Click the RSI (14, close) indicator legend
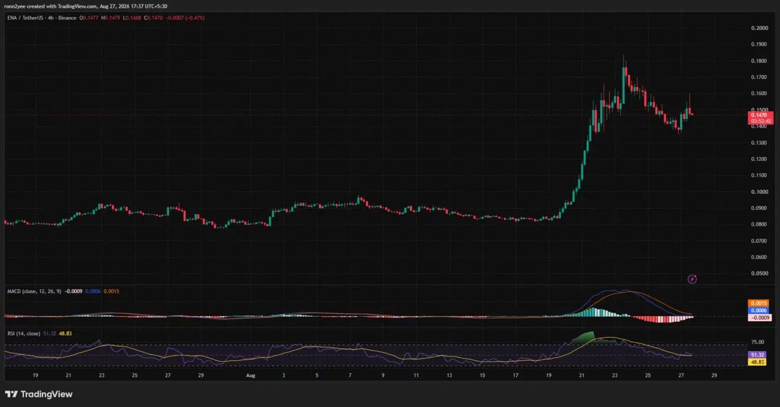This screenshot has height=407, width=780. tap(24, 334)
